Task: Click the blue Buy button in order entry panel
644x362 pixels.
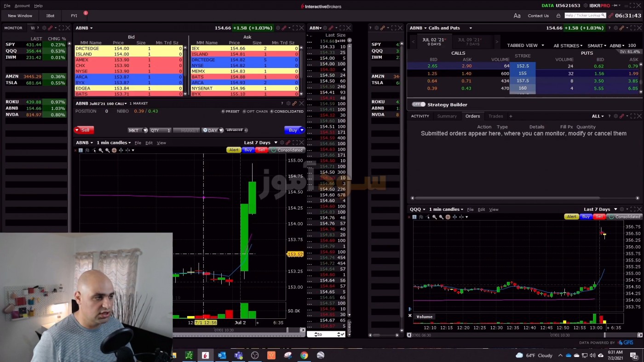Action: tap(294, 130)
